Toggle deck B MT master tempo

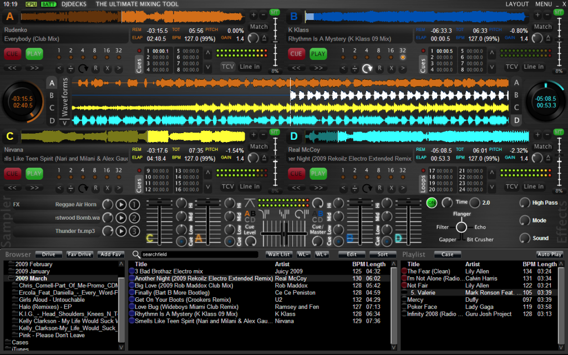point(559,12)
